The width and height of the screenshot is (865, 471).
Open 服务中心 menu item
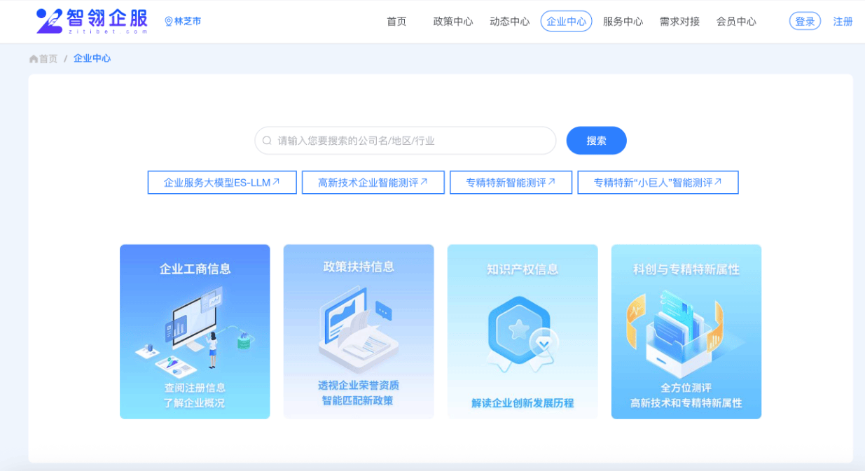point(623,22)
